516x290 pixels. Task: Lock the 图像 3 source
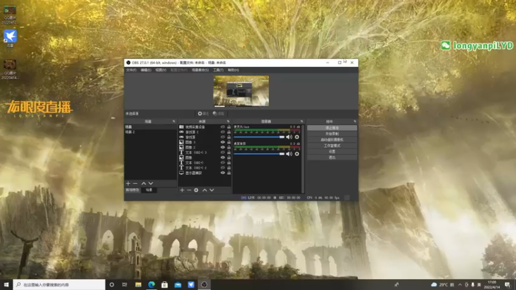[x=229, y=142]
